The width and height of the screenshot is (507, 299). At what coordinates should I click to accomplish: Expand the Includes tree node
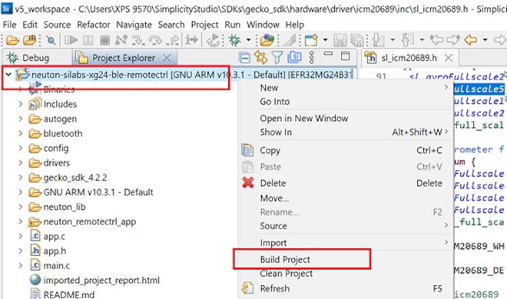21,104
